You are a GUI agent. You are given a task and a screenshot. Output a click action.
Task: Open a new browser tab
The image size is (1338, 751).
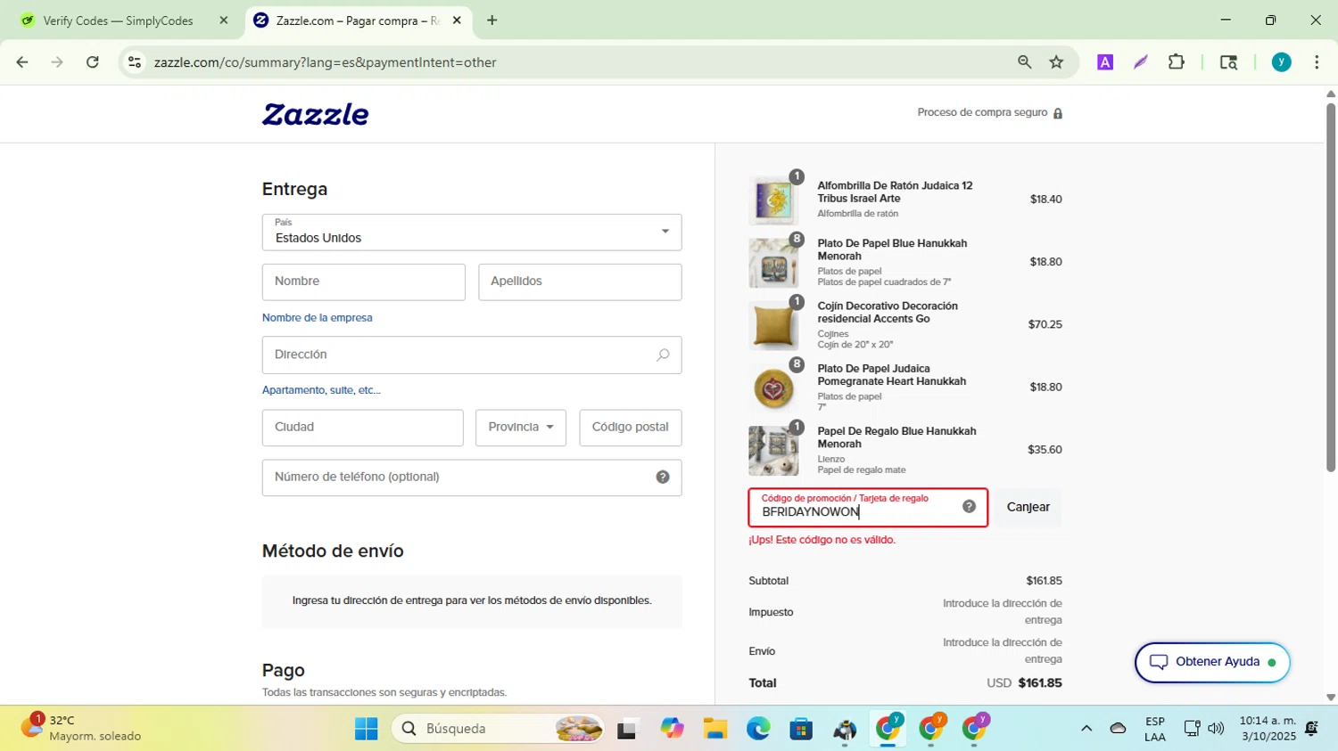(492, 20)
